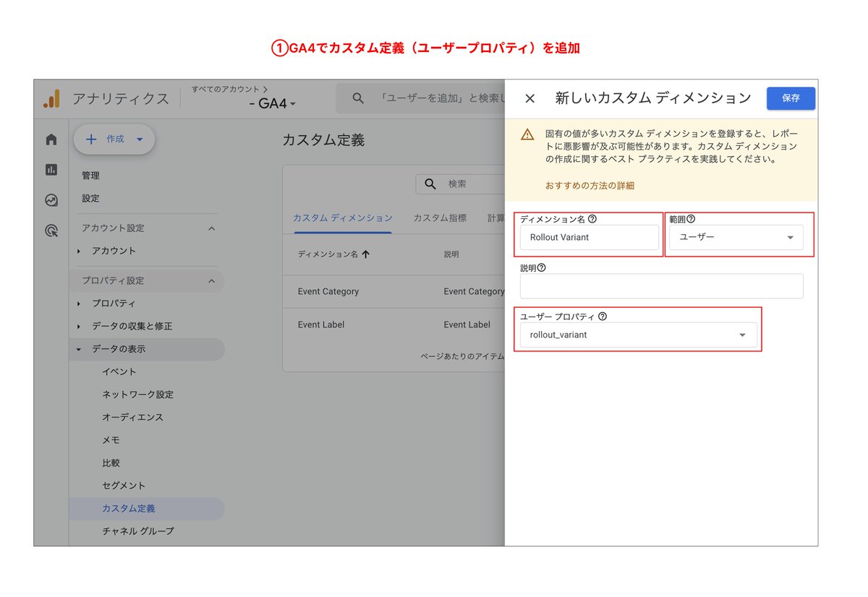
Task: Open the 範囲 ユーザー dropdown
Action: (736, 237)
